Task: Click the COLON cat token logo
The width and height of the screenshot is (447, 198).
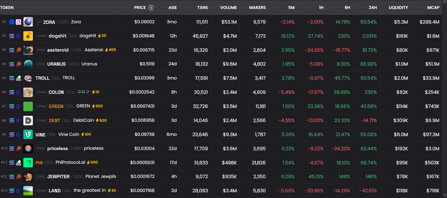Action: pyautogui.click(x=28, y=92)
